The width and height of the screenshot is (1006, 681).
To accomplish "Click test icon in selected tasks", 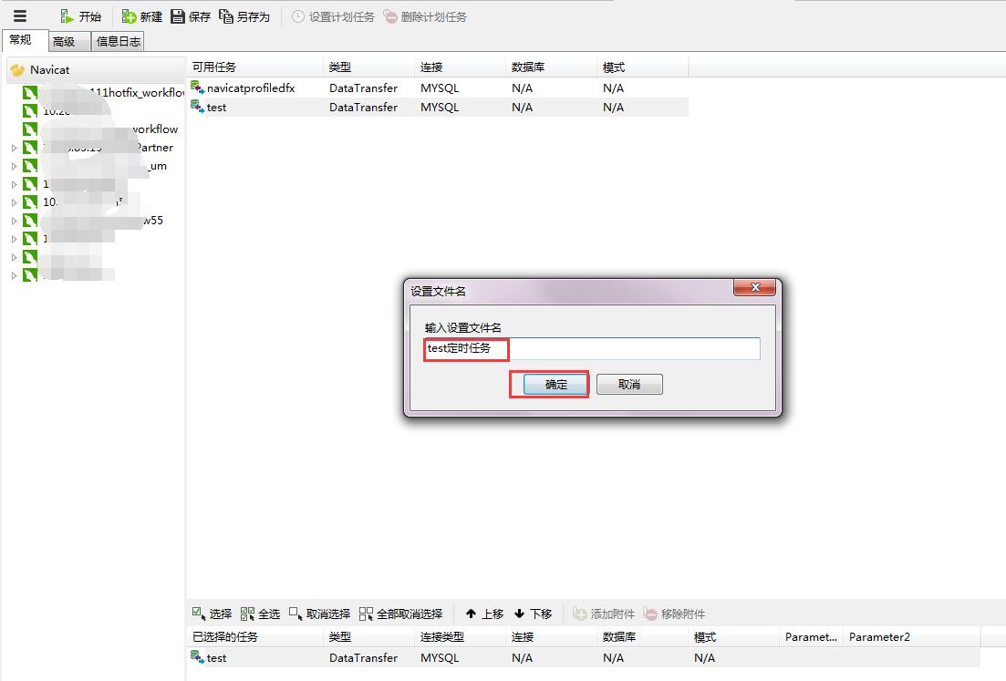I will 198,657.
